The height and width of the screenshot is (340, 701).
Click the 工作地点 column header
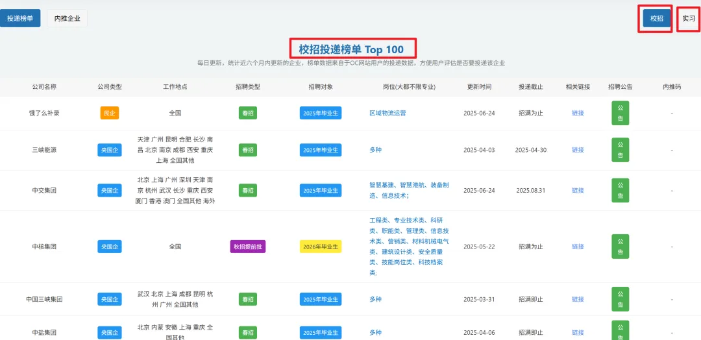point(175,87)
